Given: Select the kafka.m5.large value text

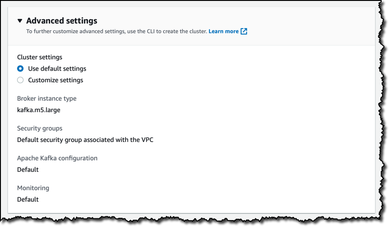Looking at the screenshot, I should click(x=39, y=110).
